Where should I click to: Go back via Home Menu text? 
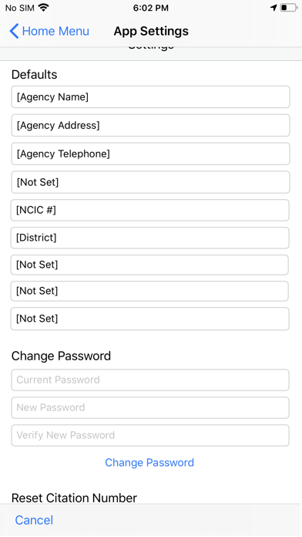(55, 31)
